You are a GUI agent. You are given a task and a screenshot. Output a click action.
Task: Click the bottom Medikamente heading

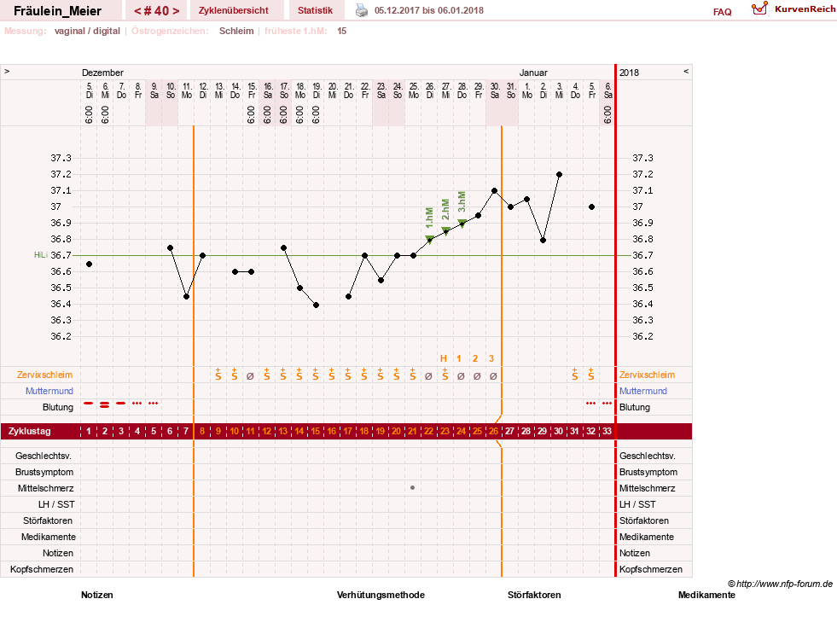706,595
